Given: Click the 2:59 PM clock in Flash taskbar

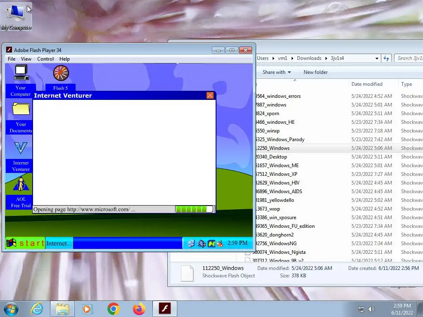Looking at the screenshot, I should pos(238,243).
